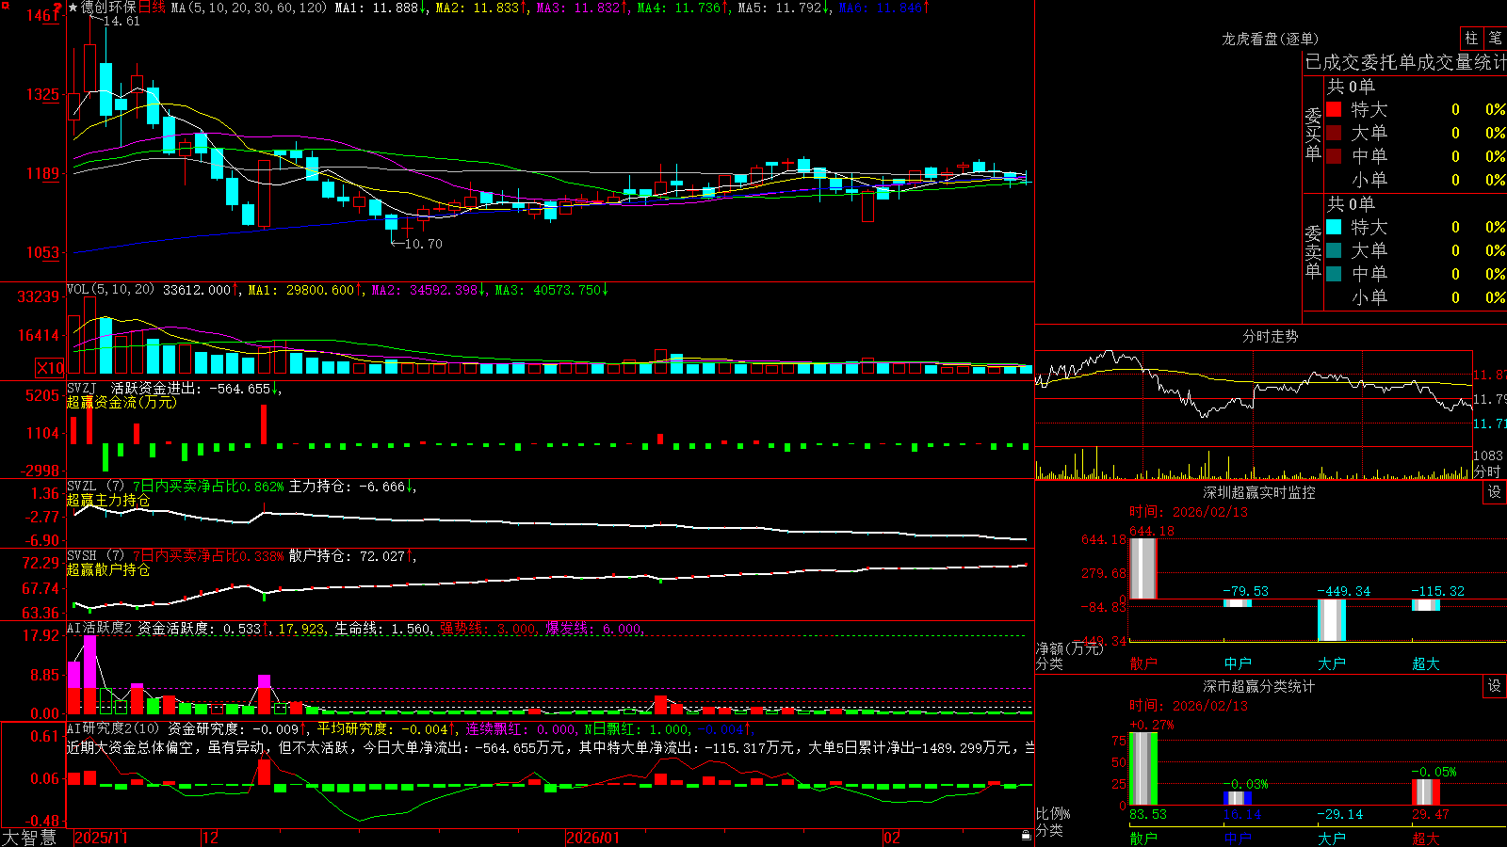
Task: Switch to 柱 bar display mode
Action: pyautogui.click(x=1471, y=38)
